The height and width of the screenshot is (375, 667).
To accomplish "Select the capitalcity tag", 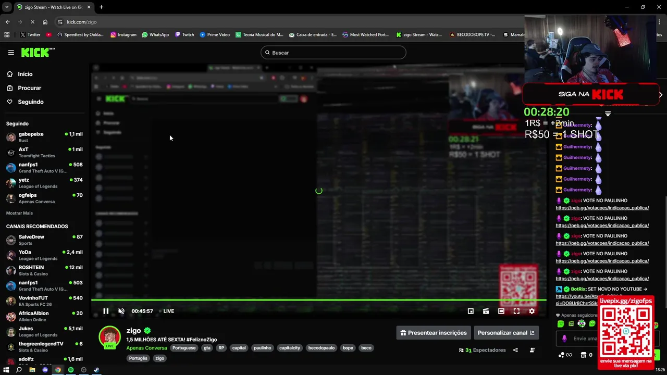I will click(290, 348).
